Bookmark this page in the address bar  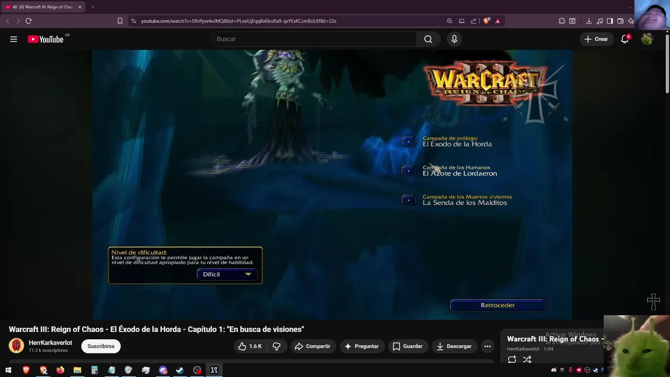[120, 21]
